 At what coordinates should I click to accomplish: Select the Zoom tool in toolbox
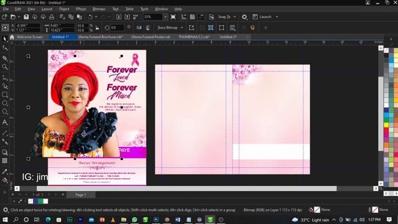click(x=4, y=67)
